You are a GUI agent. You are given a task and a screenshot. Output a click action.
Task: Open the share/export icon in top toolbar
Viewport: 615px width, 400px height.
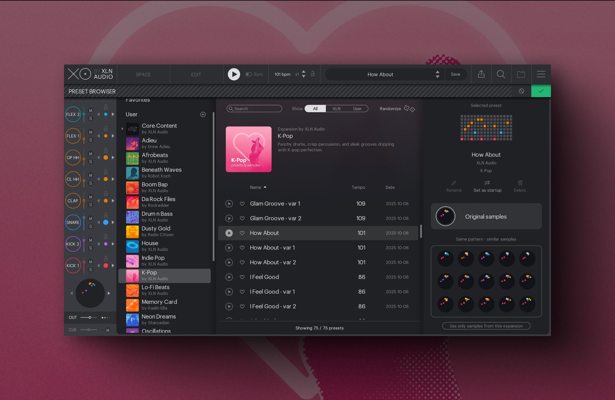[x=481, y=74]
